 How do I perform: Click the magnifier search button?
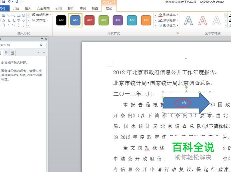tap(41, 45)
